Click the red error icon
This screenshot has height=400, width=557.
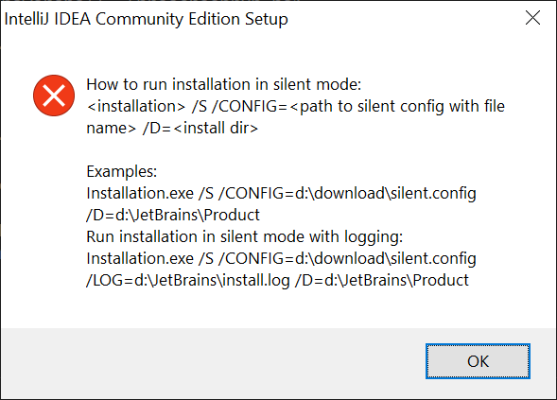pyautogui.click(x=54, y=96)
